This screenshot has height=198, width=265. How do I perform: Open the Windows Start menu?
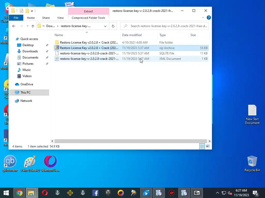click(x=6, y=193)
